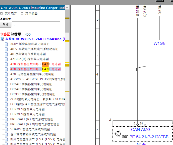The width and height of the screenshot is (173, 145).
Task: Click document icon beside SDARS 功能电气系统功能图
Action: coord(6,129)
